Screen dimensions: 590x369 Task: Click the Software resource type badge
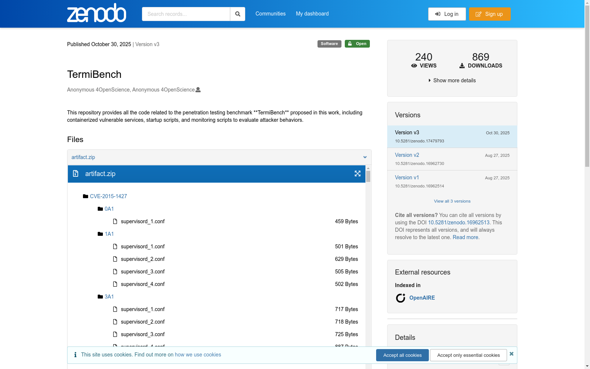tap(329, 44)
